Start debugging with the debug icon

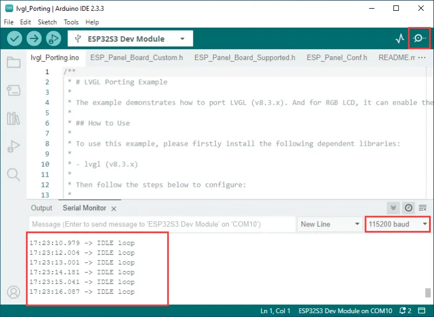[x=53, y=38]
